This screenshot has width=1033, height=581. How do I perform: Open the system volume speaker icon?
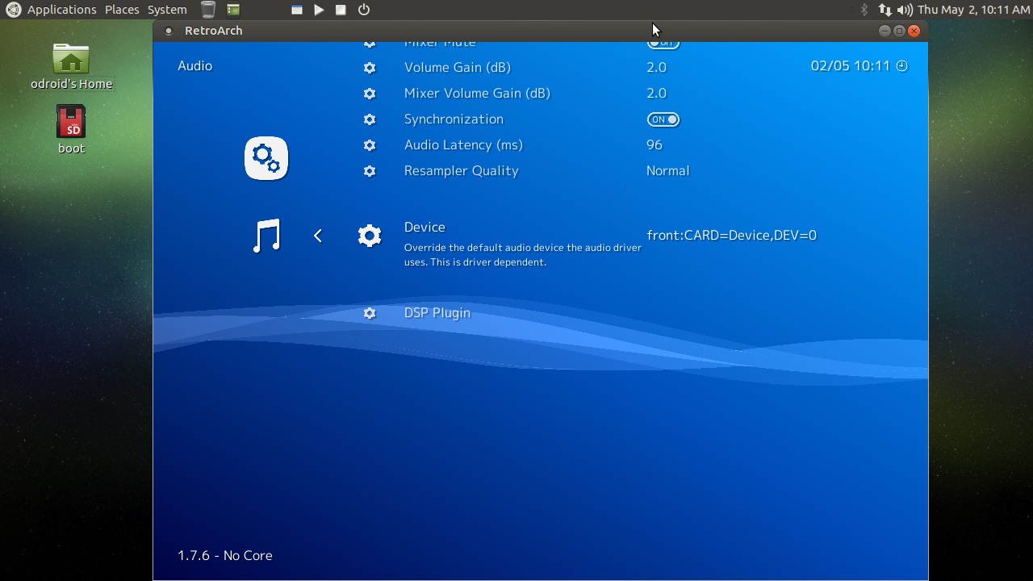(905, 10)
